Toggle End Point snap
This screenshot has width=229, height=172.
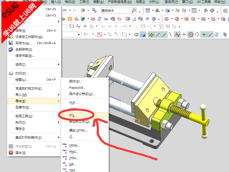click(x=158, y=35)
